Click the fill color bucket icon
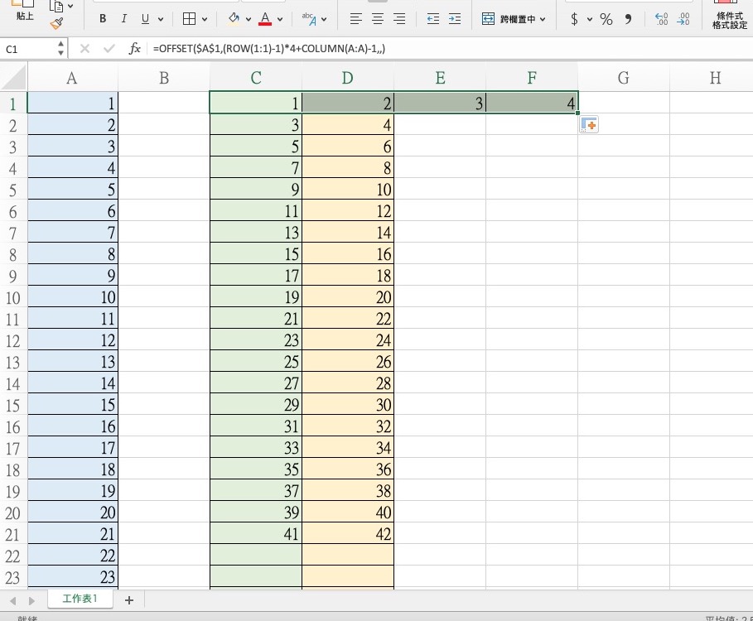753x621 pixels. 234,18
